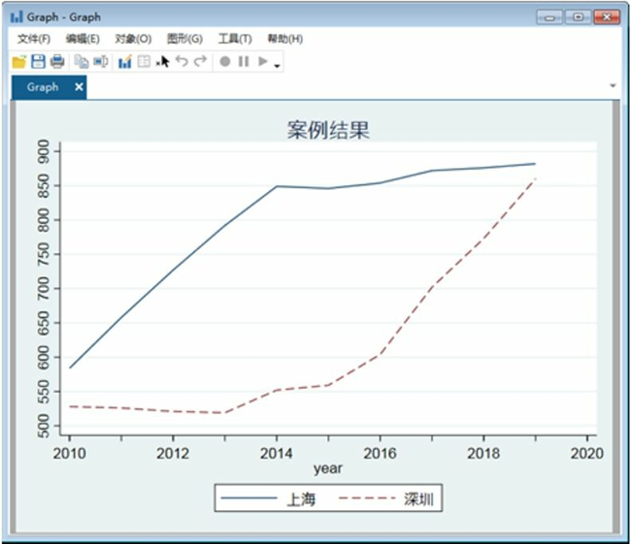631x544 pixels.
Task: Save the graph with the floppy icon
Action: 38,61
